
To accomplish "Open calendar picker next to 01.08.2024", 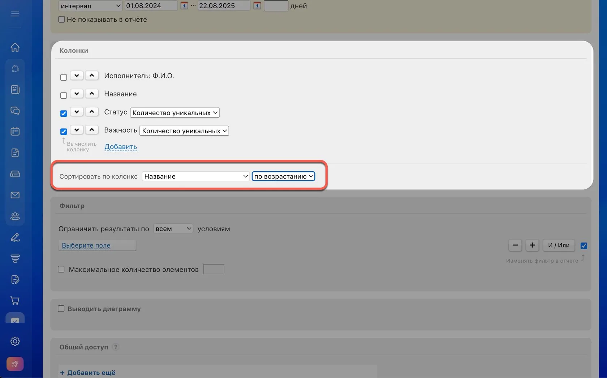I will pos(184,6).
